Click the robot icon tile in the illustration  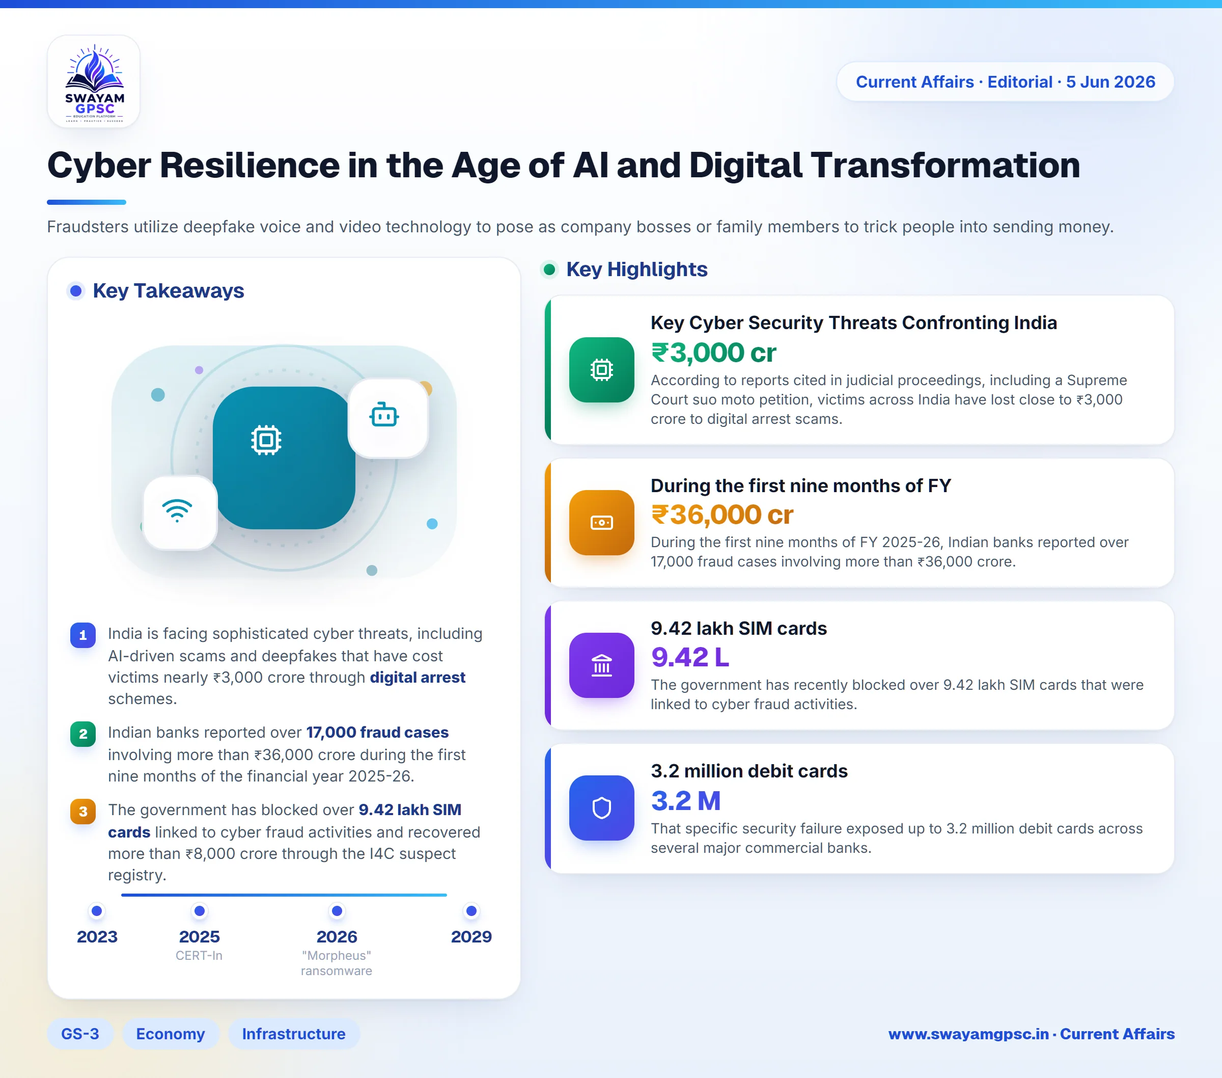coord(388,418)
